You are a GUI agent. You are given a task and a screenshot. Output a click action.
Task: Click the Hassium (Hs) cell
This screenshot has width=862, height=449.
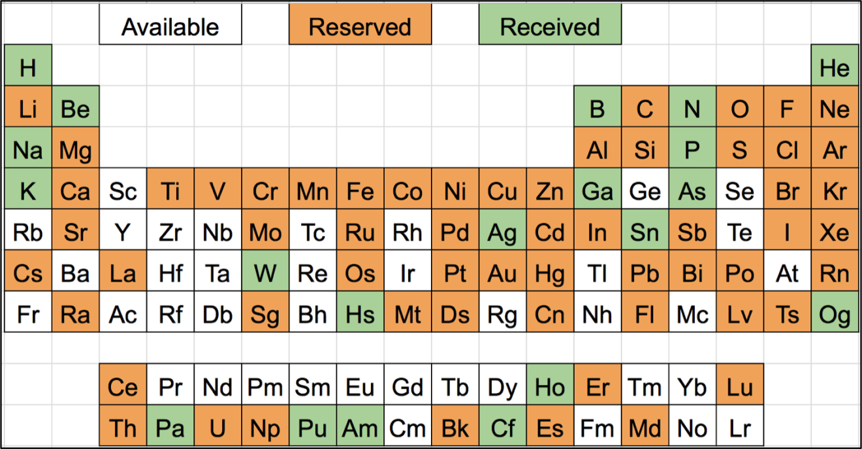click(360, 315)
